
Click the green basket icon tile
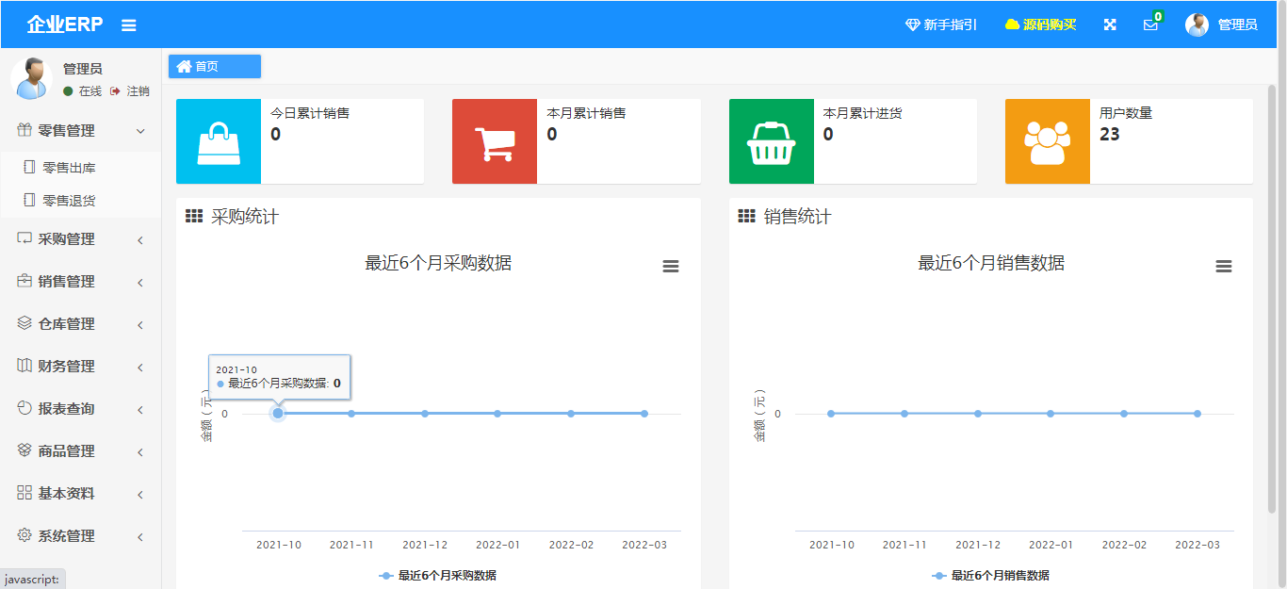[x=771, y=141]
